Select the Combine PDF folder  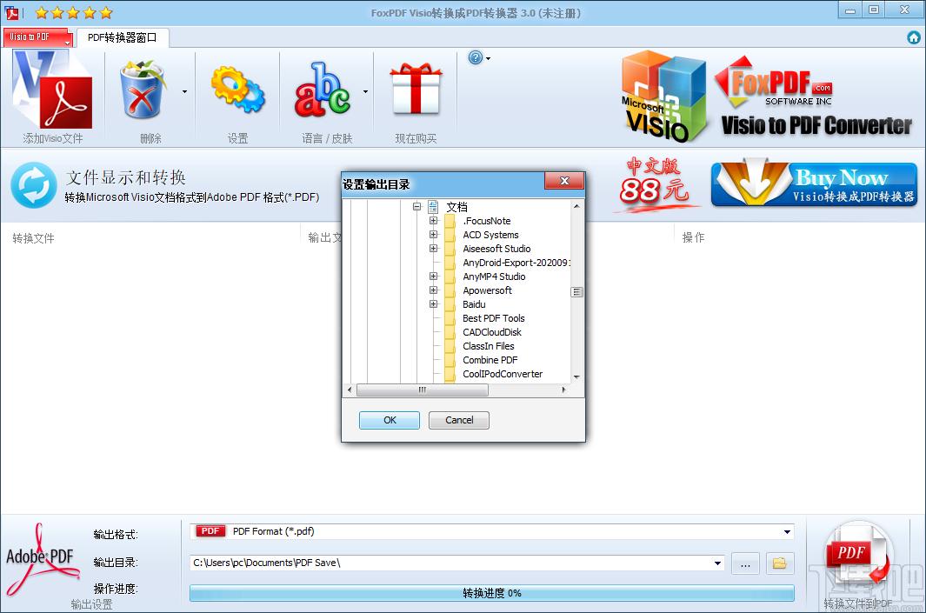[x=490, y=360]
